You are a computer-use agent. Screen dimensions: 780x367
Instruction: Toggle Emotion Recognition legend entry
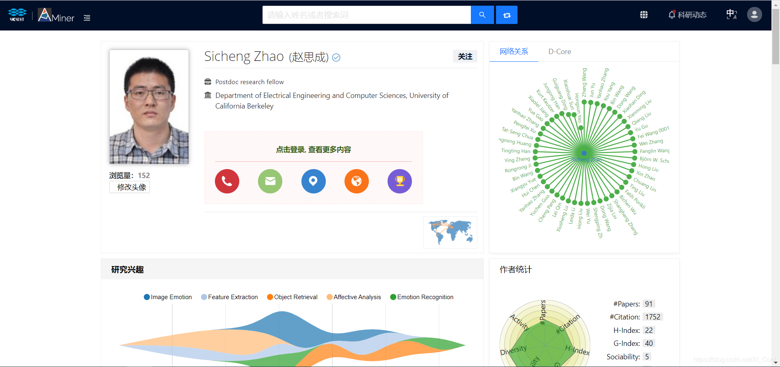pyautogui.click(x=422, y=297)
